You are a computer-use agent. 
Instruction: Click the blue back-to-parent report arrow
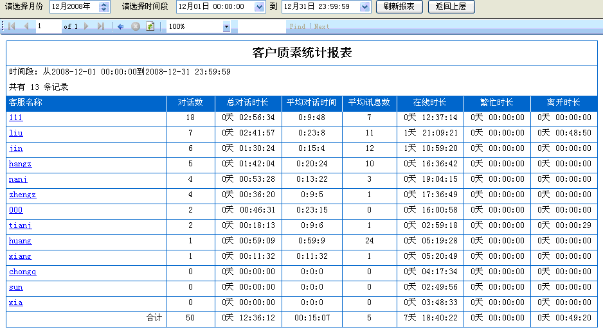[x=120, y=26]
